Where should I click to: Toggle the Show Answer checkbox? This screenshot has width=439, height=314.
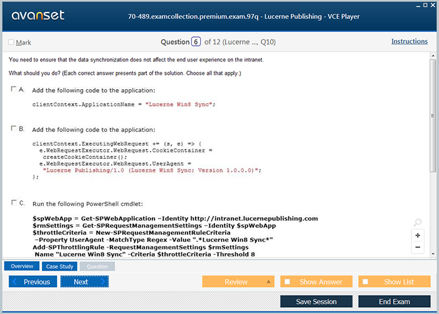click(287, 282)
